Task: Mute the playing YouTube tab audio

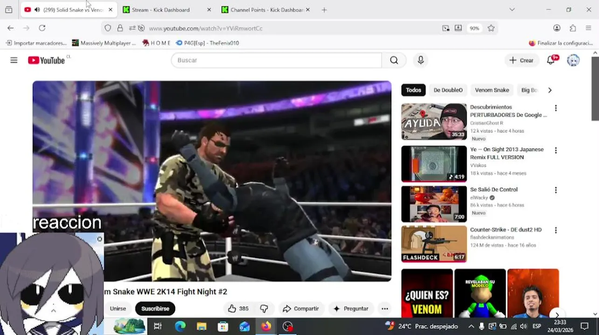Action: [37, 10]
